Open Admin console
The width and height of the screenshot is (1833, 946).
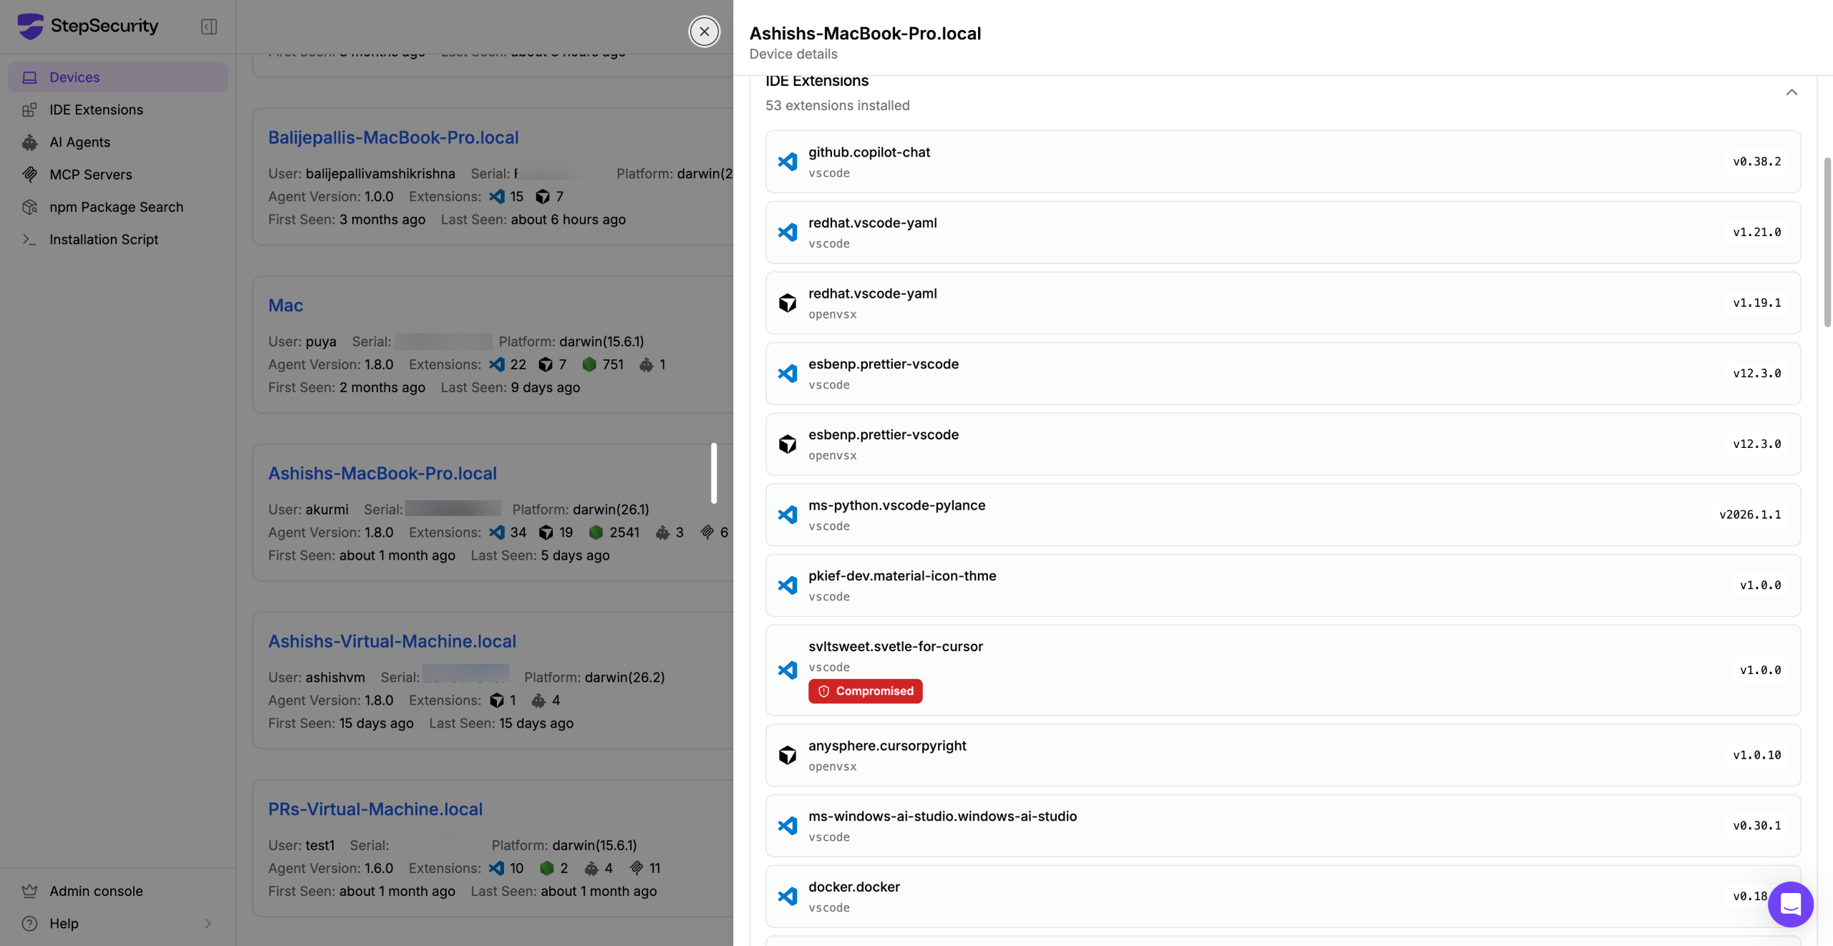coord(96,891)
